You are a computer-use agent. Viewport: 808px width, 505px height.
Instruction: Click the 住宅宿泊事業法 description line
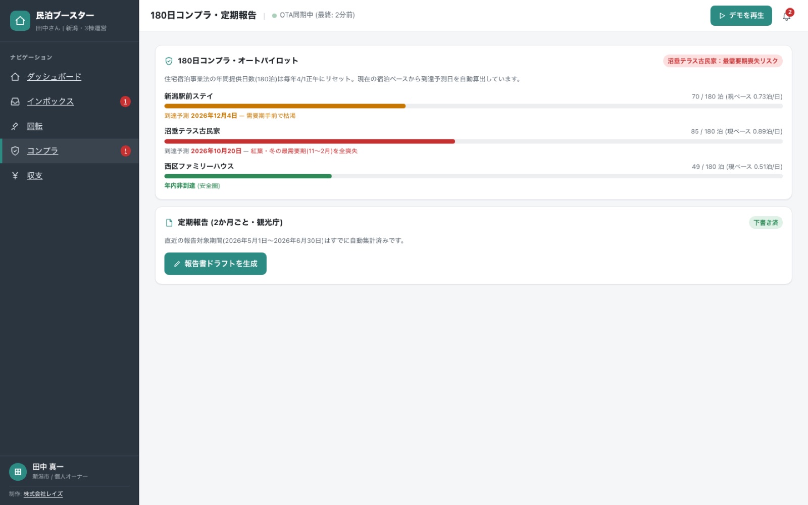(343, 79)
